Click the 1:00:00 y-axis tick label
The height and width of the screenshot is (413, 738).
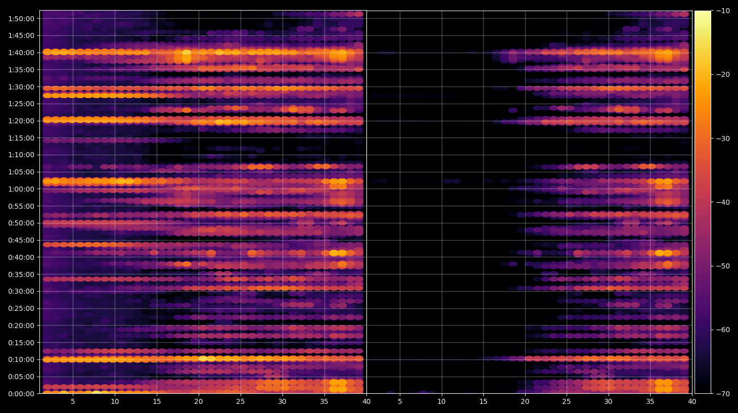pyautogui.click(x=21, y=189)
